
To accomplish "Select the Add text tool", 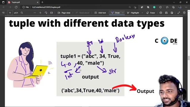I will [x=100, y=13].
